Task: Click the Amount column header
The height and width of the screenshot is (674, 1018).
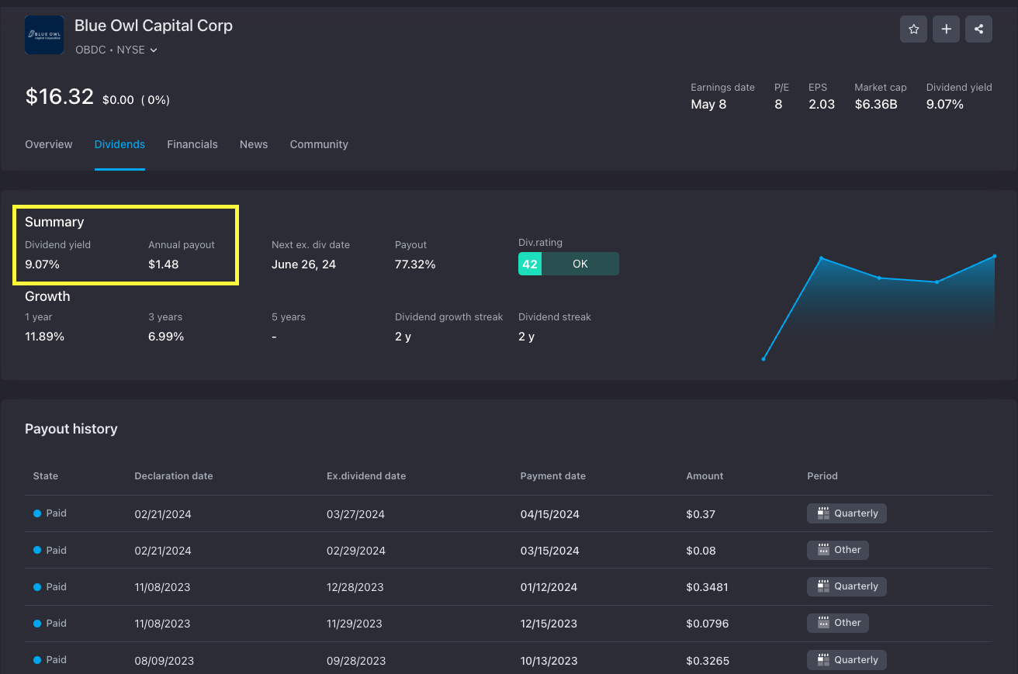Action: (x=705, y=476)
